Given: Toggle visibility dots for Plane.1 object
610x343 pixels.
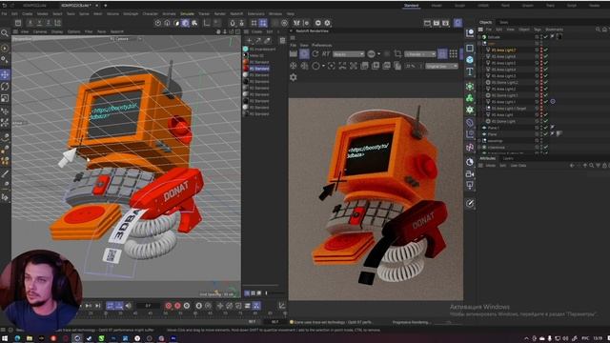Looking at the screenshot, I should point(540,128).
